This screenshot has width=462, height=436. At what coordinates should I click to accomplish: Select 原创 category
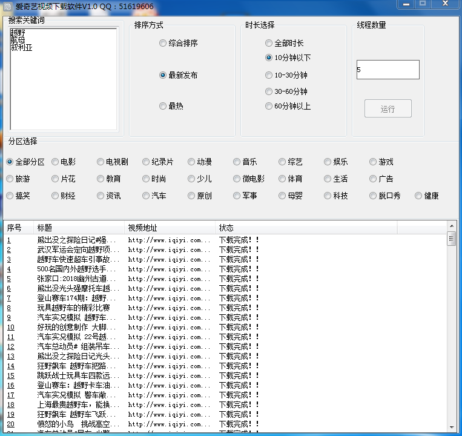(200, 196)
